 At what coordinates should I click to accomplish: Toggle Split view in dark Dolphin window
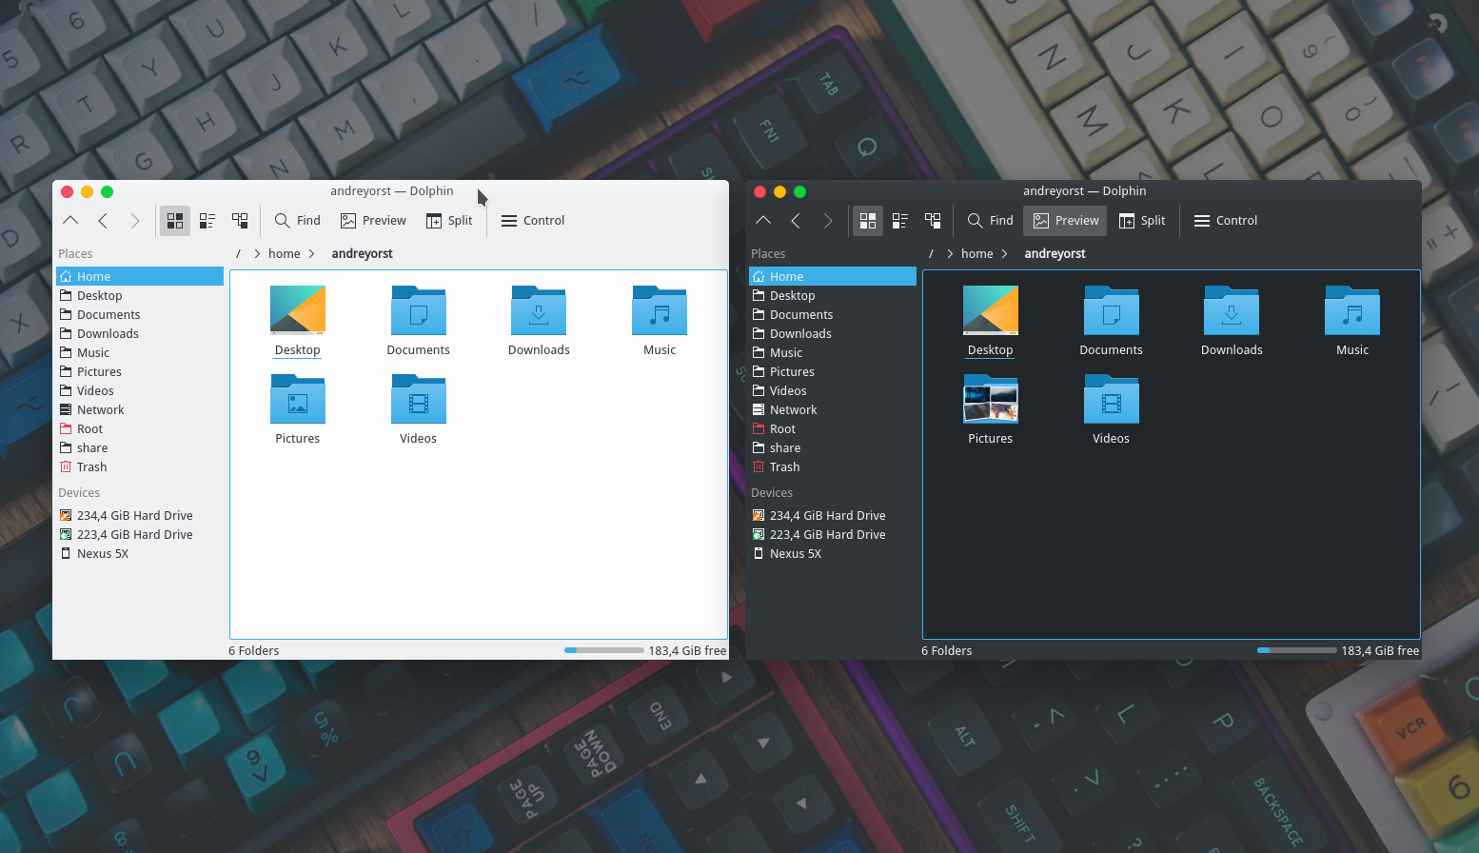(1142, 221)
